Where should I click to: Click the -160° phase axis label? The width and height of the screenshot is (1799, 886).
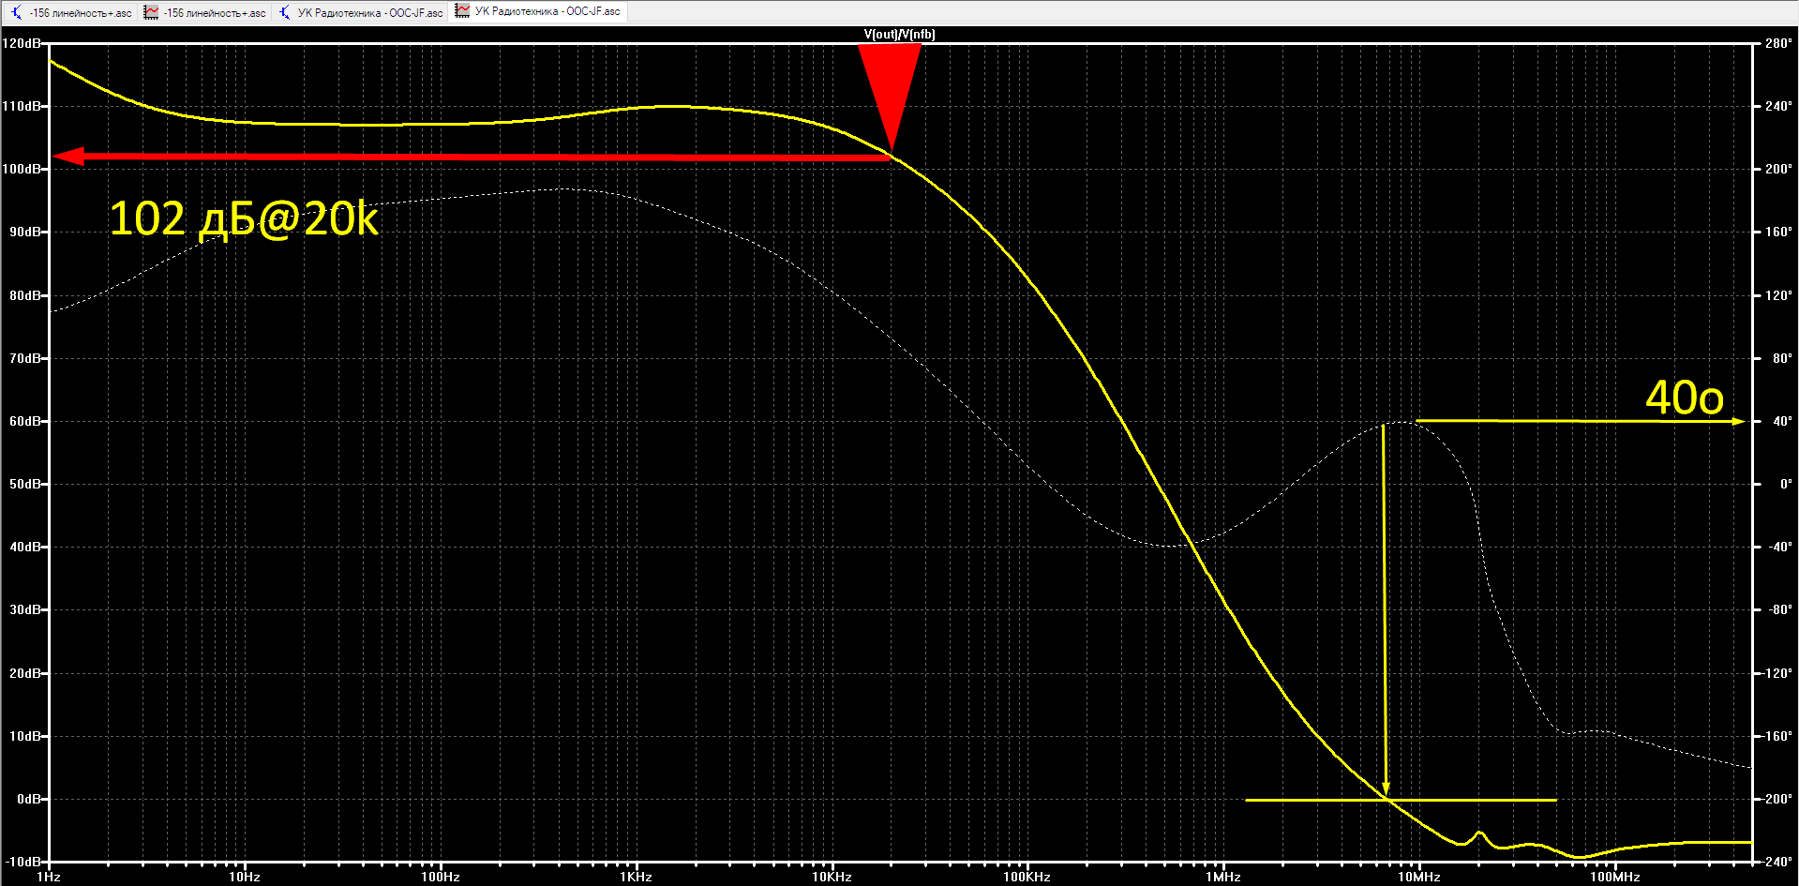tap(1777, 736)
